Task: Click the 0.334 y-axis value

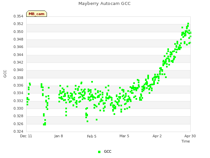Action: click(18, 93)
